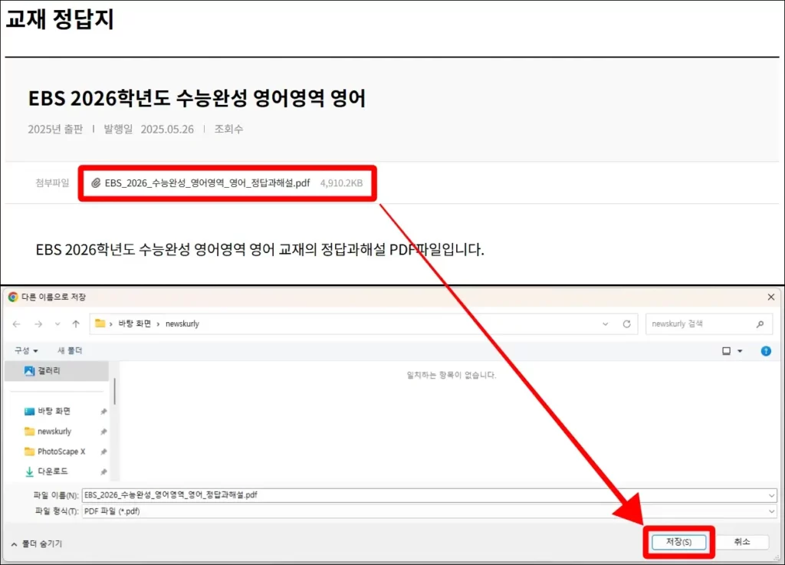This screenshot has height=565, width=785.
Task: Select 바탕 화면 in the navigation pane
Action: coord(54,412)
